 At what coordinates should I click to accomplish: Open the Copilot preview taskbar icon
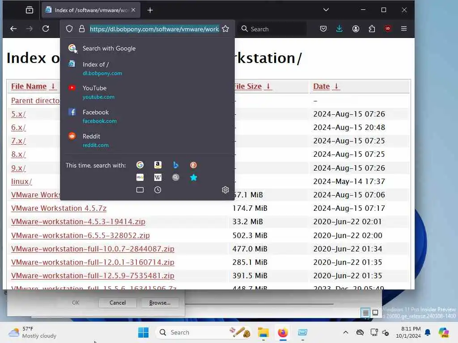(x=444, y=332)
